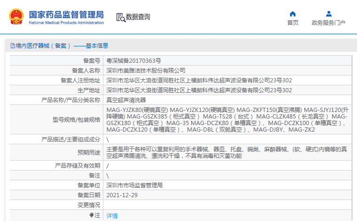The image size is (357, 222).
Task: Select the 境内医疗器械（备案）基本信息 heading
Action: pos(62,46)
